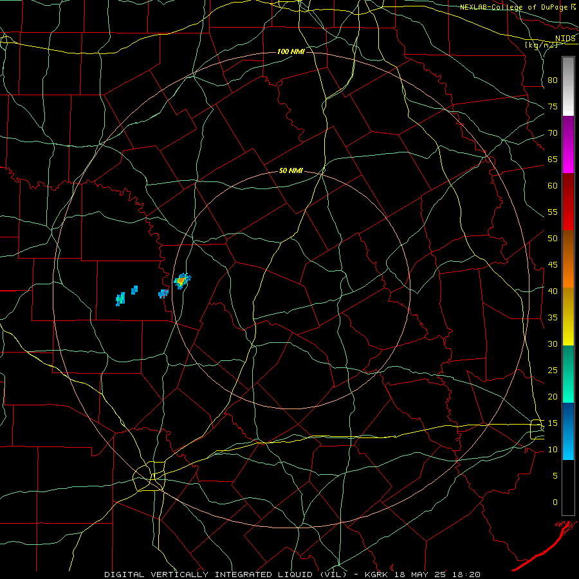Click the [kg/m2] units label

541,45
